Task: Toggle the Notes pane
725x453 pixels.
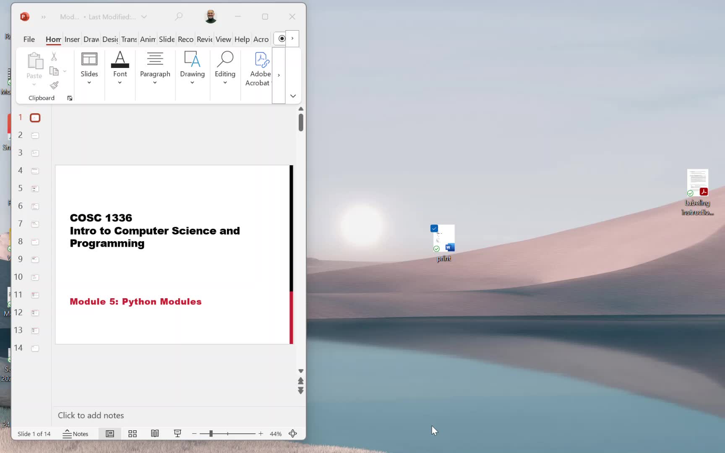Action: click(76, 434)
